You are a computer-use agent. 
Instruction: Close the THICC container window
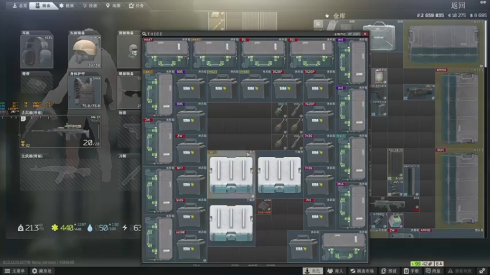click(364, 34)
